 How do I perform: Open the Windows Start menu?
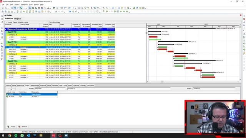[x=3, y=135]
